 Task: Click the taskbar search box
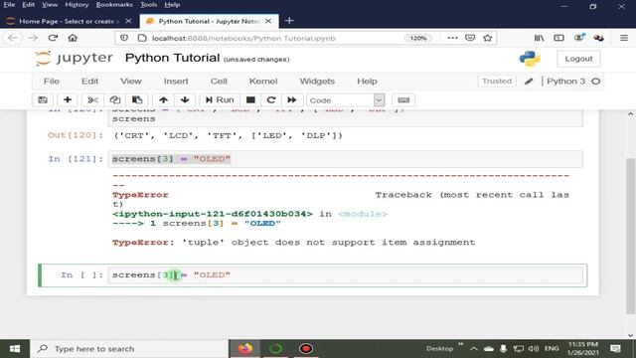129,349
